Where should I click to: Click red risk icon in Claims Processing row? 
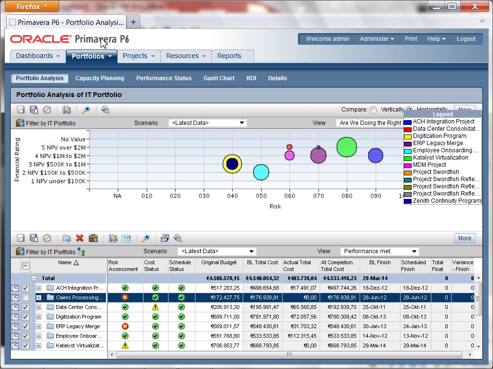125,297
